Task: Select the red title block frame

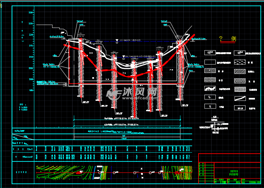Action: coord(229,169)
